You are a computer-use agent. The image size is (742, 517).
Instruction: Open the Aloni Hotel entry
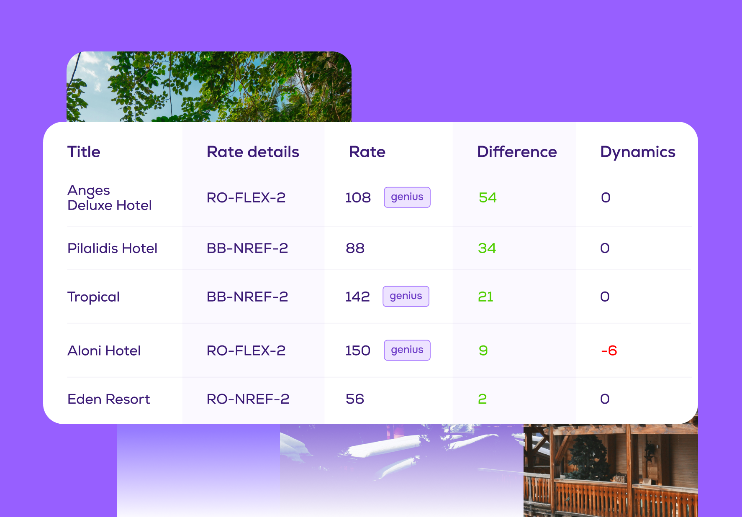tap(104, 351)
